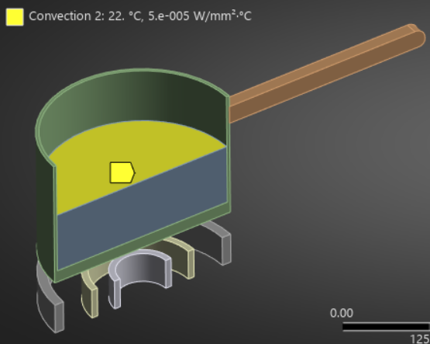Select the Convection 2 legend label text
This screenshot has width=430, height=344.
point(140,16)
